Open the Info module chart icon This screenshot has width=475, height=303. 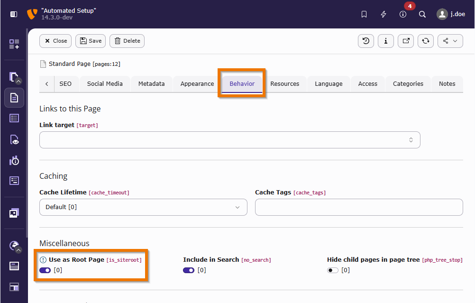[14, 161]
